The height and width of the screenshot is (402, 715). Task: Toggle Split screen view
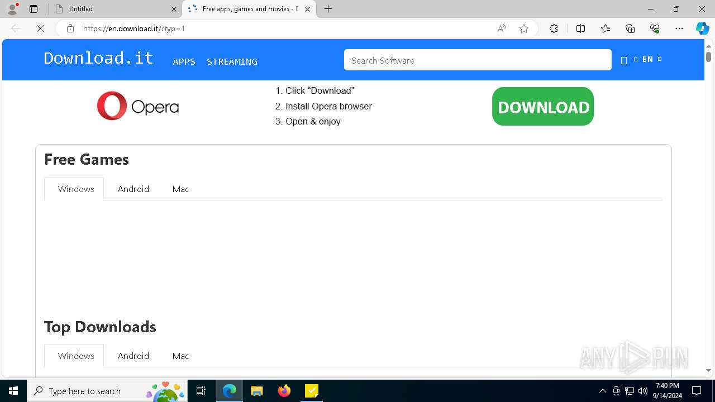[580, 28]
